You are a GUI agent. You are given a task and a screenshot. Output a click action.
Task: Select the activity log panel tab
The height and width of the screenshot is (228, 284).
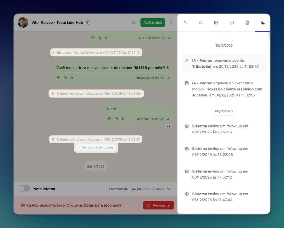262,23
